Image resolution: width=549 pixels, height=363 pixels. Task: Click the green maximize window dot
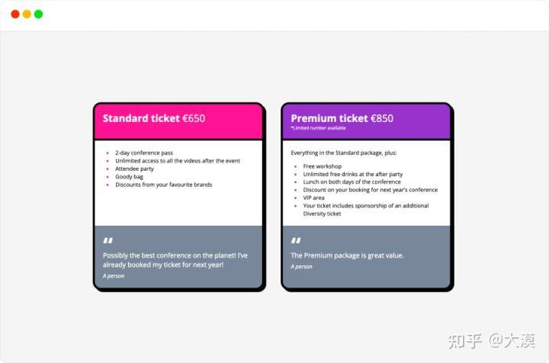(38, 14)
